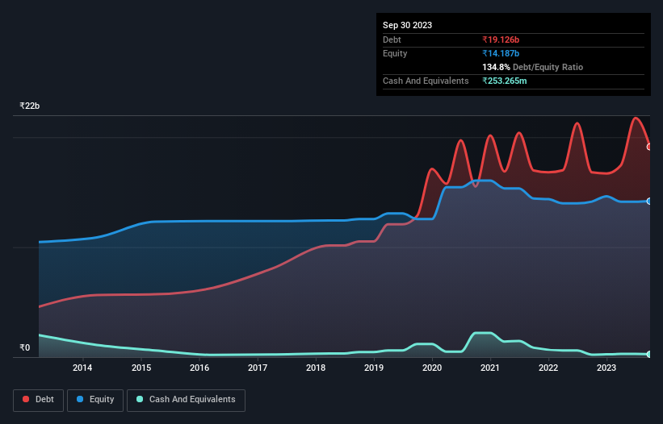Toggle the Debt legend series
Image resolution: width=663 pixels, height=424 pixels.
click(x=39, y=400)
